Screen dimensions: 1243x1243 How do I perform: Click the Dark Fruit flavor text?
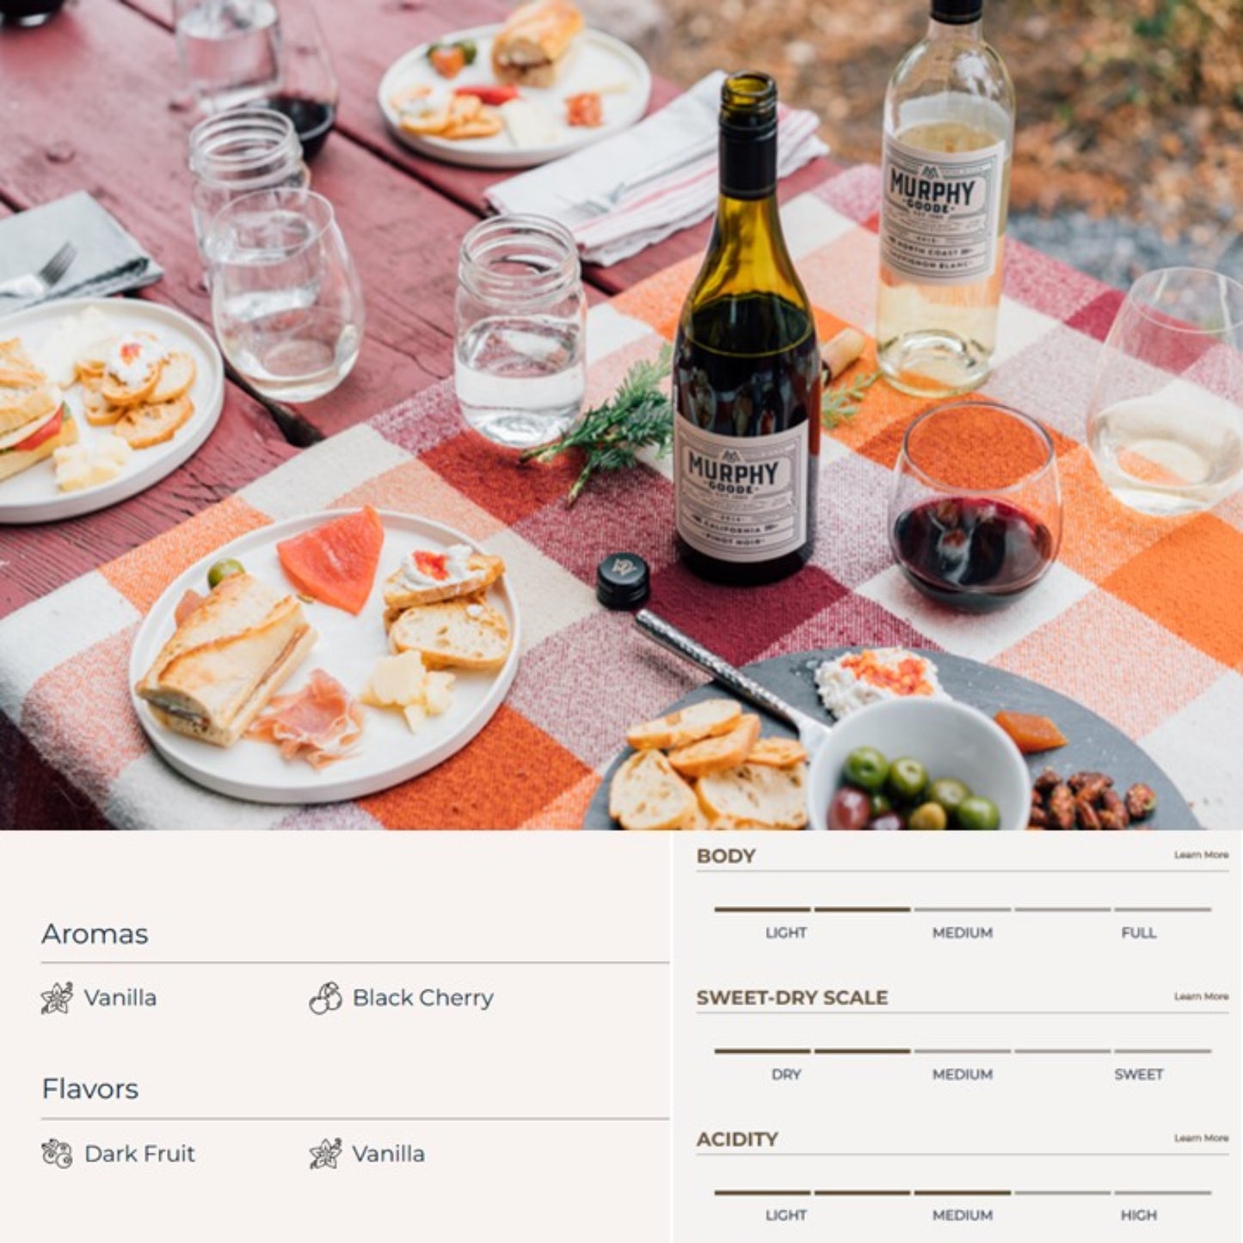(140, 1154)
